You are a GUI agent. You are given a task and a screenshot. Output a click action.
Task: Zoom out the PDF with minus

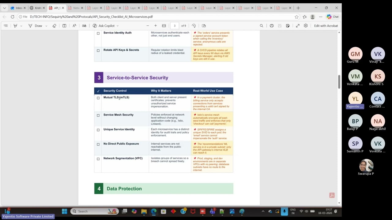coord(148,26)
